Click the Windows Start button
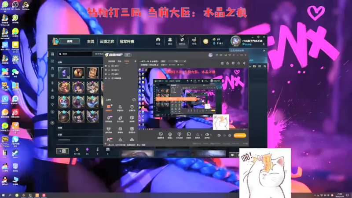352x198 pixels. pyautogui.click(x=3, y=195)
